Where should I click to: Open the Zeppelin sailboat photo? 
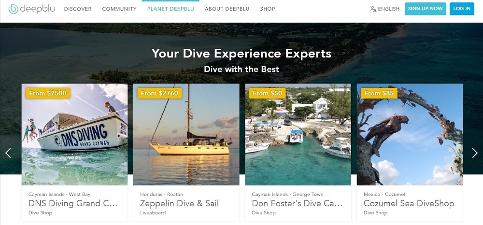186,135
